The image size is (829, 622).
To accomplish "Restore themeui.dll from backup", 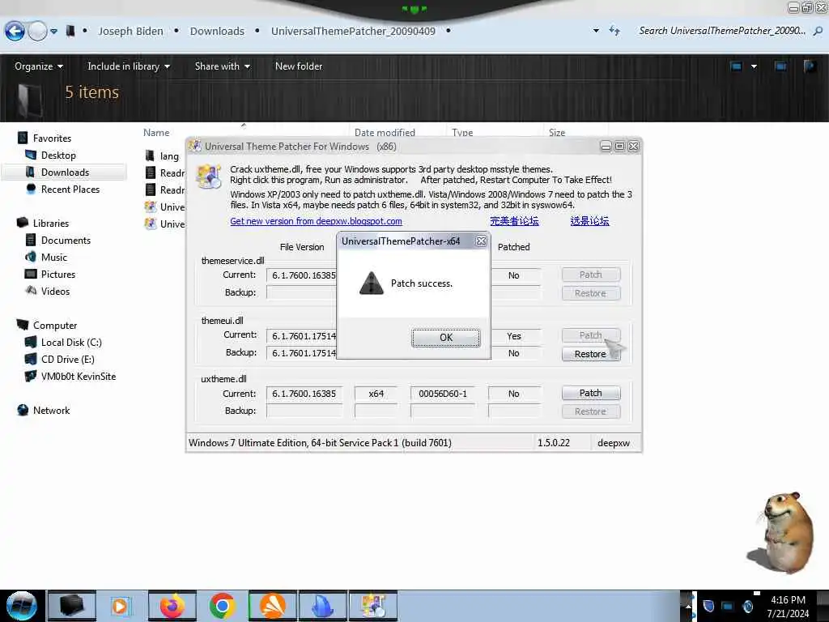I will 590,354.
